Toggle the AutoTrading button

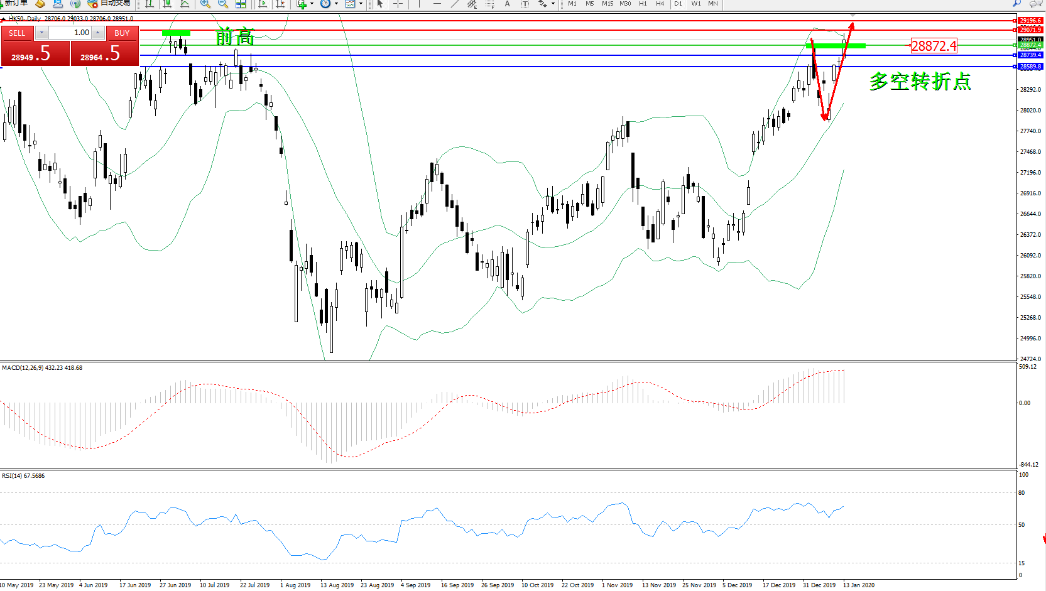point(109,3)
